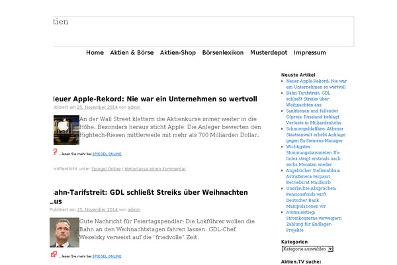Open sidebar link Sanktionen und fallender Ölpreis
Viewport: 397px width, 265px height.
[314, 117]
